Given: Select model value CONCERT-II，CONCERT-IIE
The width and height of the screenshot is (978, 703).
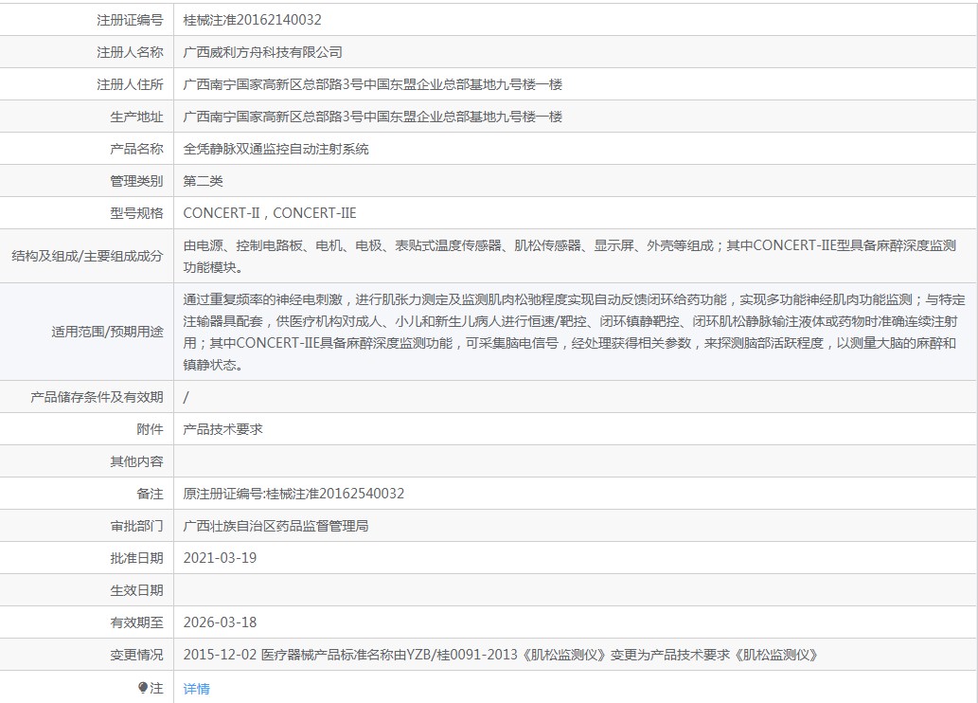Looking at the screenshot, I should click(270, 213).
